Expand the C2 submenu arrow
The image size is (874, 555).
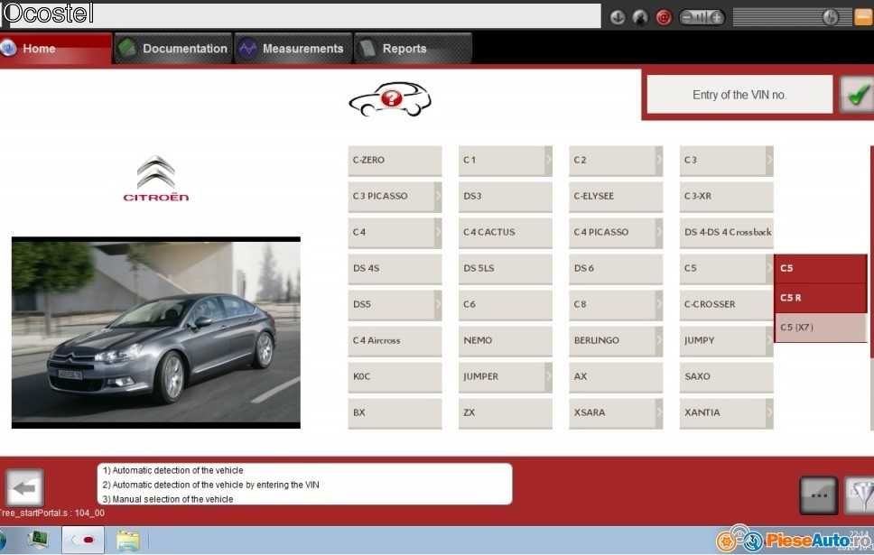tap(659, 161)
